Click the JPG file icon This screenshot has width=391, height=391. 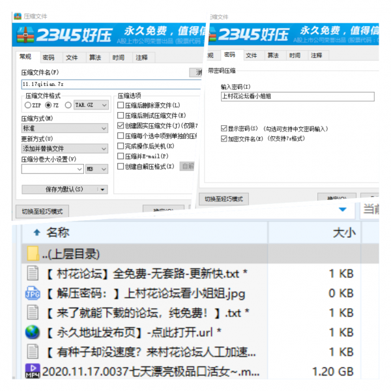pos(33,293)
